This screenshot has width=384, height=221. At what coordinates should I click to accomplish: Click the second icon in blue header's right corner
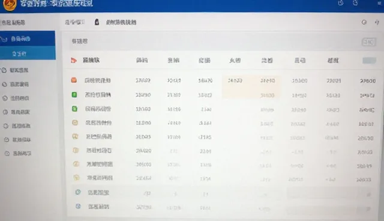tap(355, 3)
